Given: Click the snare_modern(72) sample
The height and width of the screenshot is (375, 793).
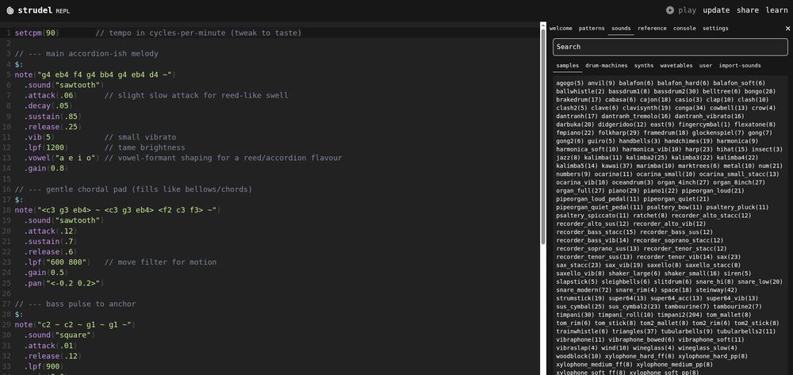Looking at the screenshot, I should pos(584,290).
